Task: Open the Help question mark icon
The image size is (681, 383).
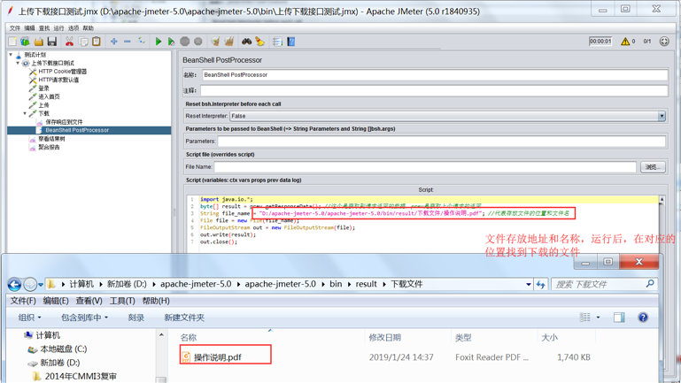Action: coord(291,42)
